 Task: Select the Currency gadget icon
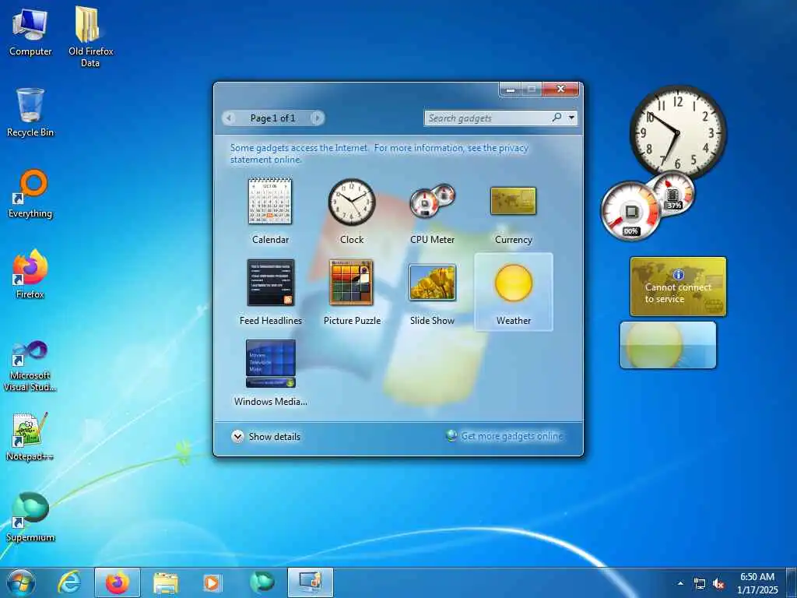(x=513, y=201)
